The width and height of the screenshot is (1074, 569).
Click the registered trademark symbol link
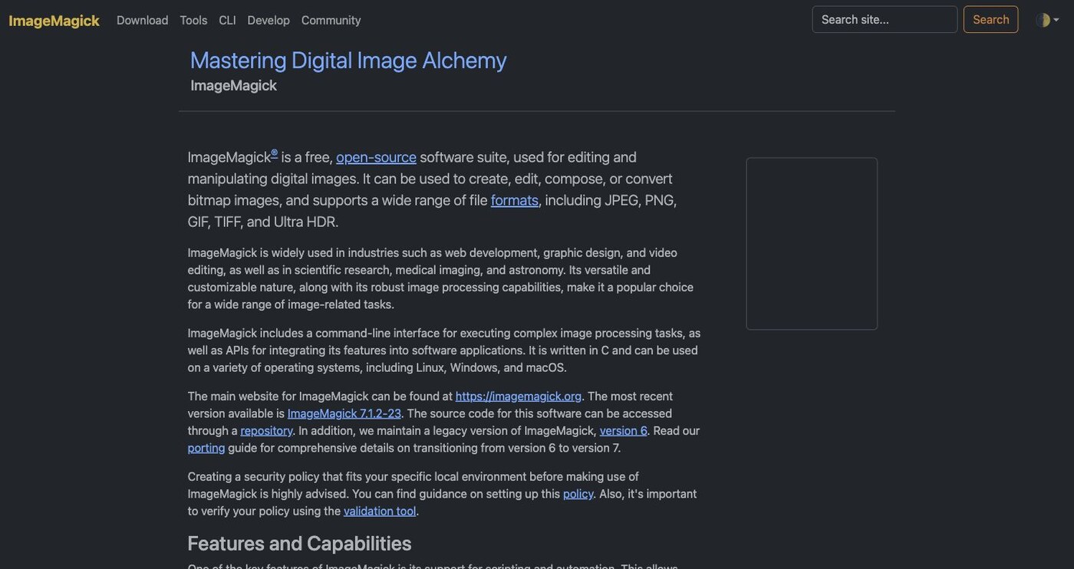click(x=274, y=153)
